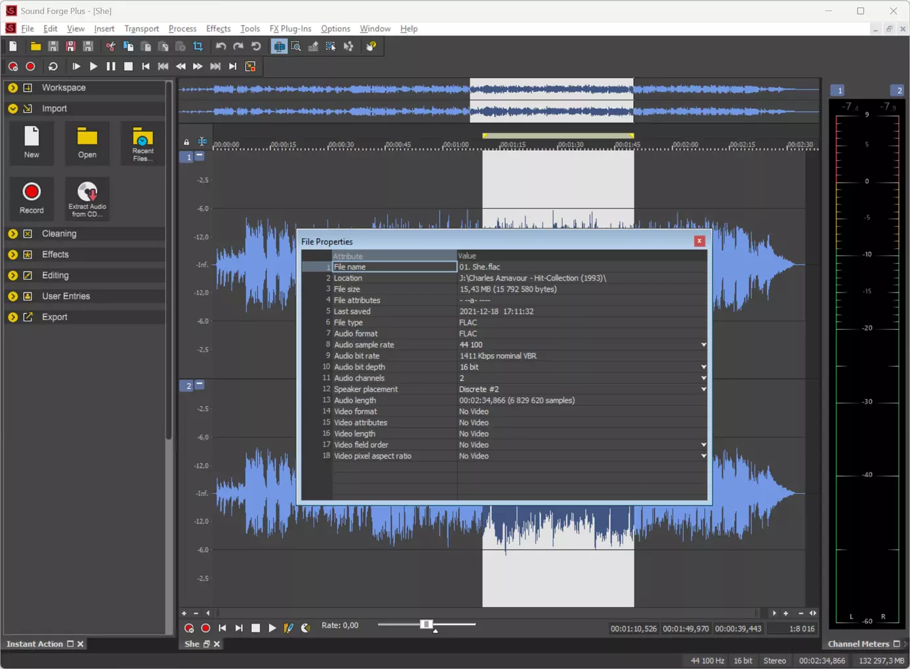This screenshot has height=669, width=910.
Task: Expand the Cleaning section
Action: (13, 233)
